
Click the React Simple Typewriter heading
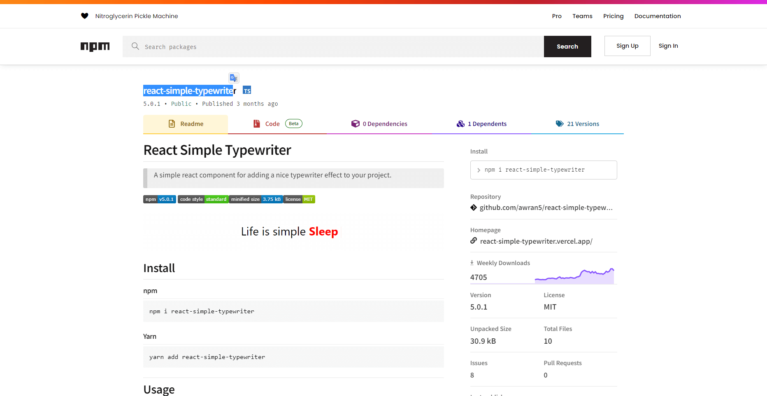217,150
